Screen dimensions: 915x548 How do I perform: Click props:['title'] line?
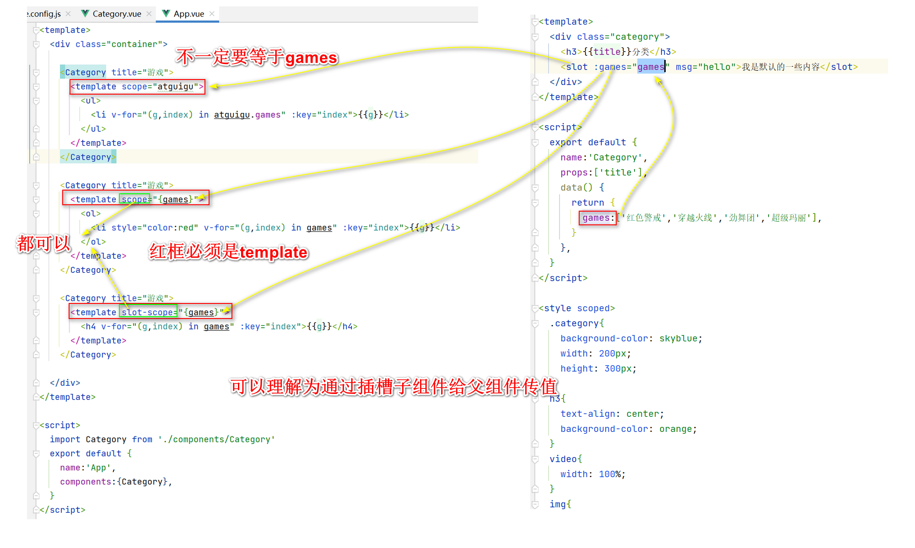[x=604, y=172]
